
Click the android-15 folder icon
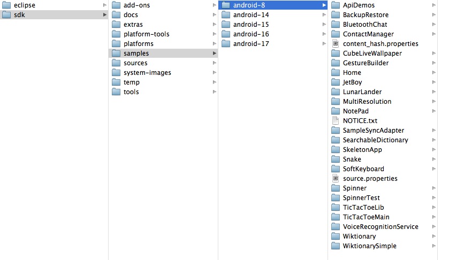pos(226,25)
